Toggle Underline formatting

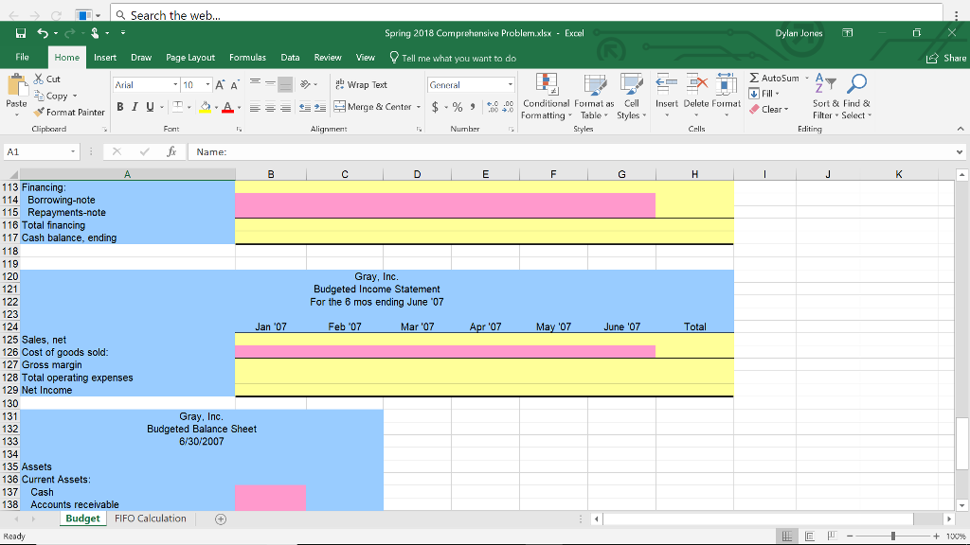point(150,107)
